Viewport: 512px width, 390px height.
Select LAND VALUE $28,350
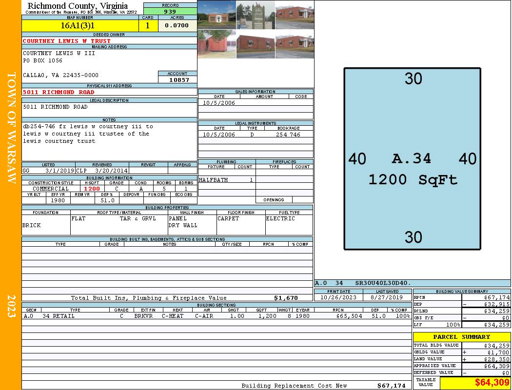pos(496,359)
